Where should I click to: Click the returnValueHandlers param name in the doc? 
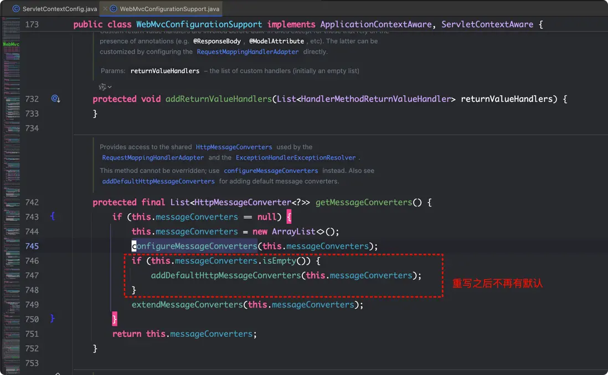(165, 71)
